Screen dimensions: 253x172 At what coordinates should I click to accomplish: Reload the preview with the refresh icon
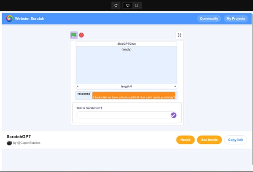coord(116,5)
